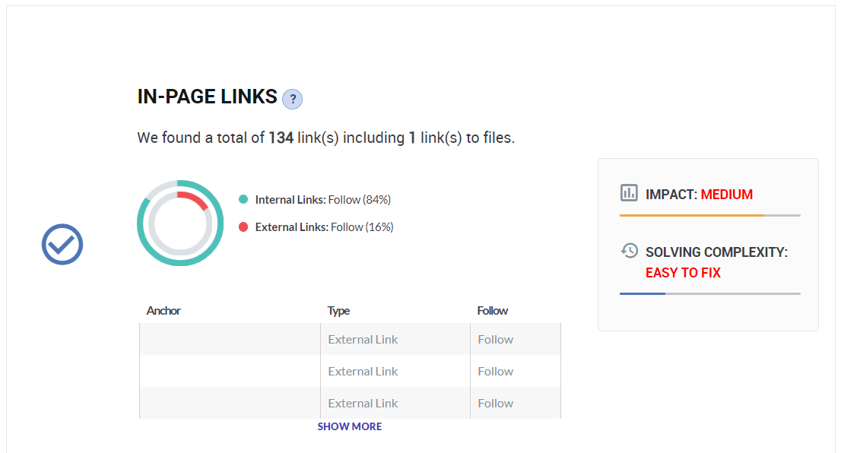Click the orange Impact level progress bar
This screenshot has height=453, width=844.
691,216
